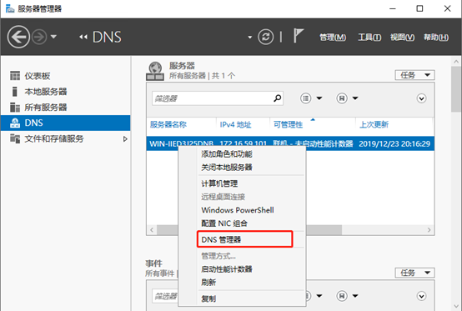Select DNS in the sidebar
The image size is (462, 311).
pyautogui.click(x=65, y=123)
